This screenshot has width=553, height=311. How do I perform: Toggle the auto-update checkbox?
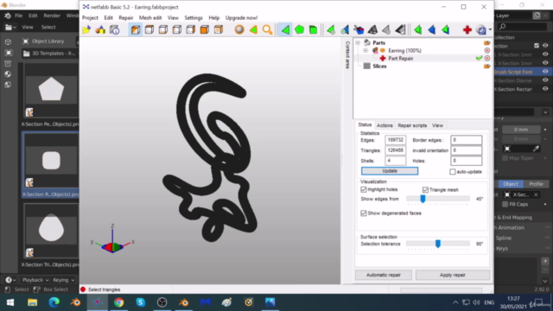click(453, 172)
